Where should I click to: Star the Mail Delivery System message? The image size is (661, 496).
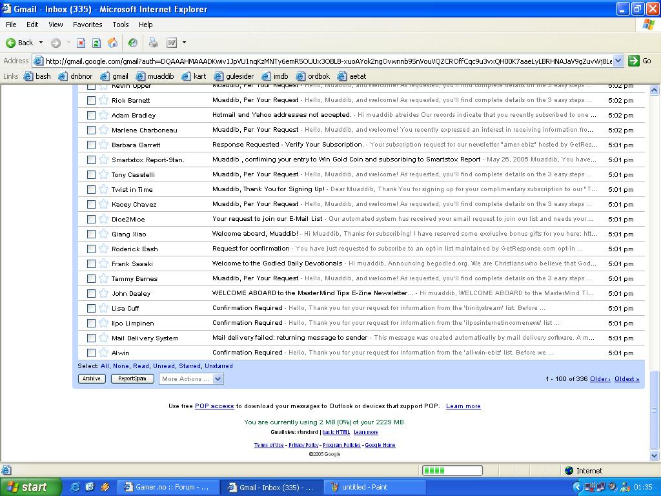(x=104, y=338)
